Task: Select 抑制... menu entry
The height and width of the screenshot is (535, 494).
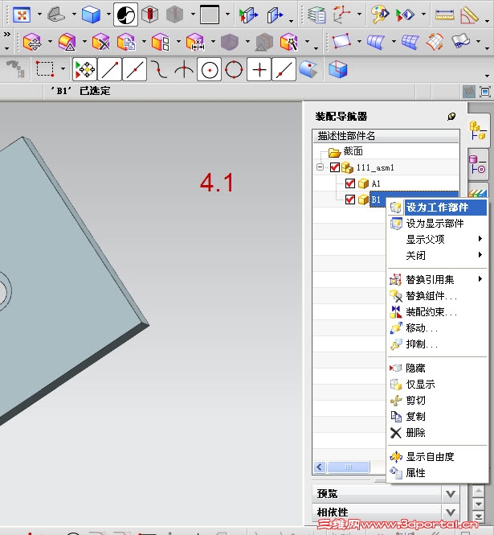Action: (x=438, y=344)
